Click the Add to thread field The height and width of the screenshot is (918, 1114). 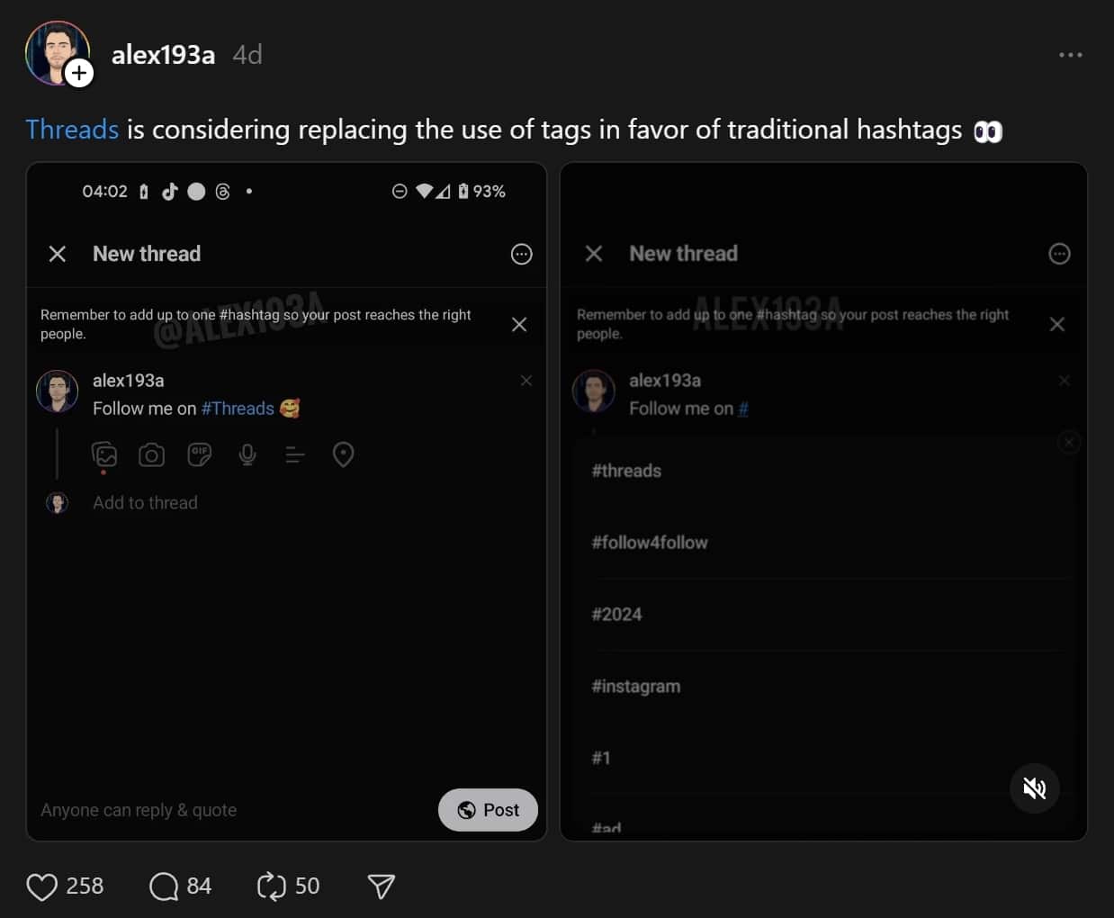145,502
